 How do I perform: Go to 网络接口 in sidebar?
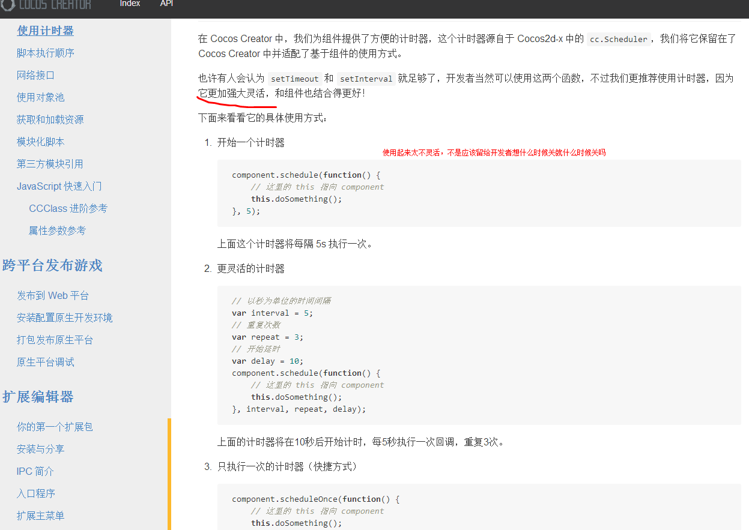pos(35,75)
